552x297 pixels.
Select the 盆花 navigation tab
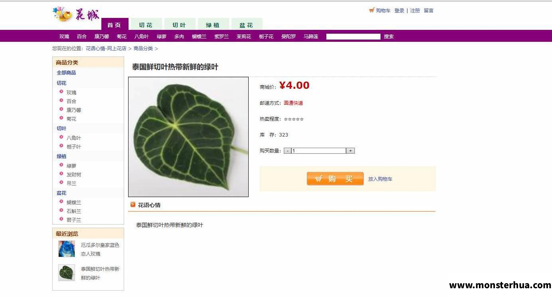tap(246, 25)
